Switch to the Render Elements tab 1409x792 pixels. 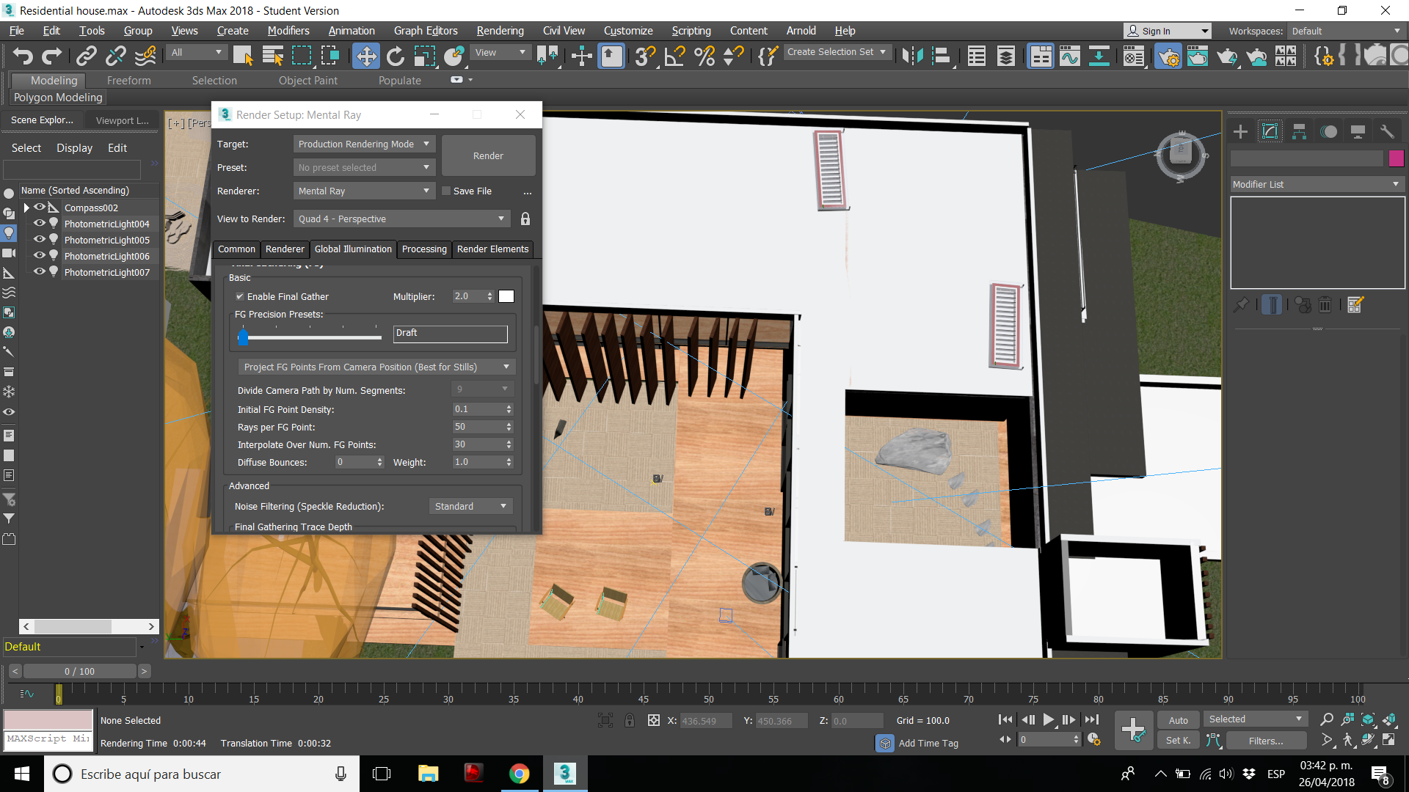(x=492, y=249)
